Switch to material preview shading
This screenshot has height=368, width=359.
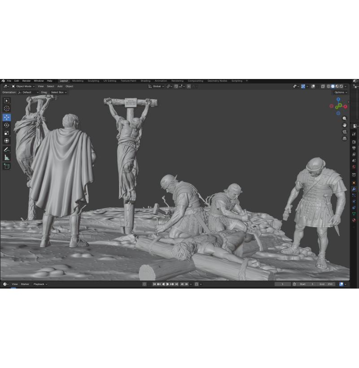[x=337, y=86]
